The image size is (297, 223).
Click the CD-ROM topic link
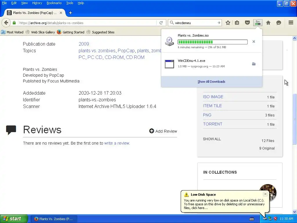click(114, 57)
